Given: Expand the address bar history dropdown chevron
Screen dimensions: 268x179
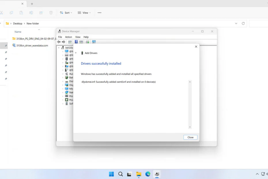Looking at the screenshot, I should tap(236, 23).
